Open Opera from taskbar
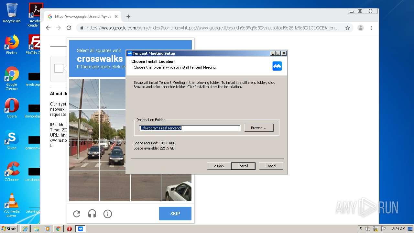 69,229
